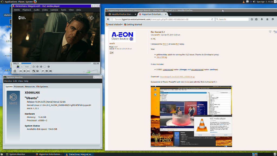Open System Monitor's Monitor menu
Screen dimensions: 277x156
[x=8, y=81]
